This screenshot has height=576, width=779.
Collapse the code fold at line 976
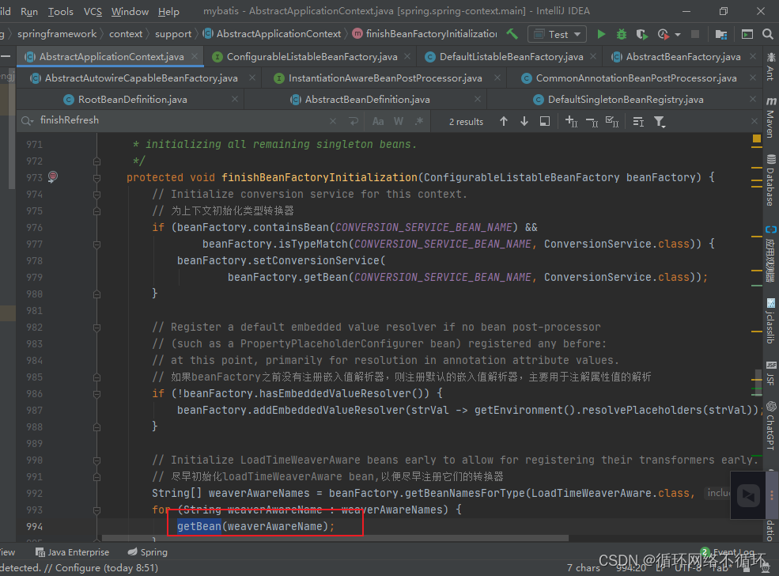(x=96, y=227)
